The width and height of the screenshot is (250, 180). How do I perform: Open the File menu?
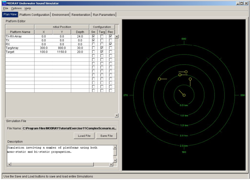point(5,8)
